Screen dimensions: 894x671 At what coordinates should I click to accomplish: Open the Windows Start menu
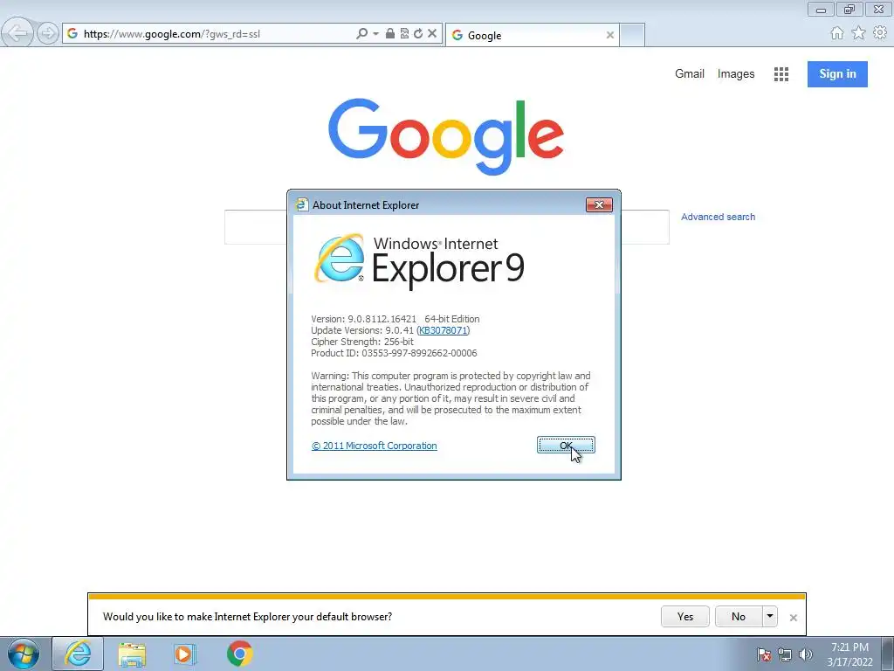point(24,654)
